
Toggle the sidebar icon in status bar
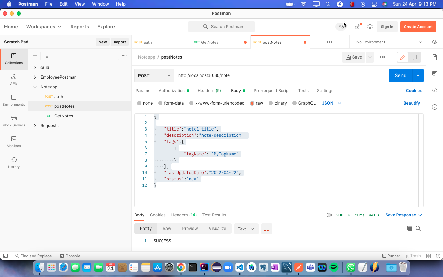pos(5,256)
